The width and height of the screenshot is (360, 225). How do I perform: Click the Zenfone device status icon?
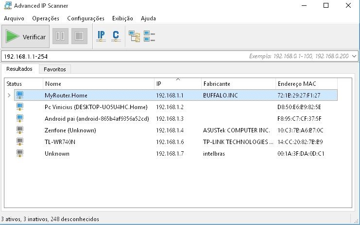click(20, 130)
